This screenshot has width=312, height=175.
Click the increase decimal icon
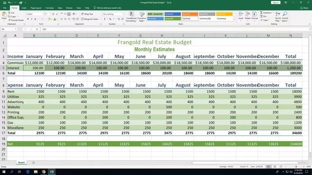point(118,19)
